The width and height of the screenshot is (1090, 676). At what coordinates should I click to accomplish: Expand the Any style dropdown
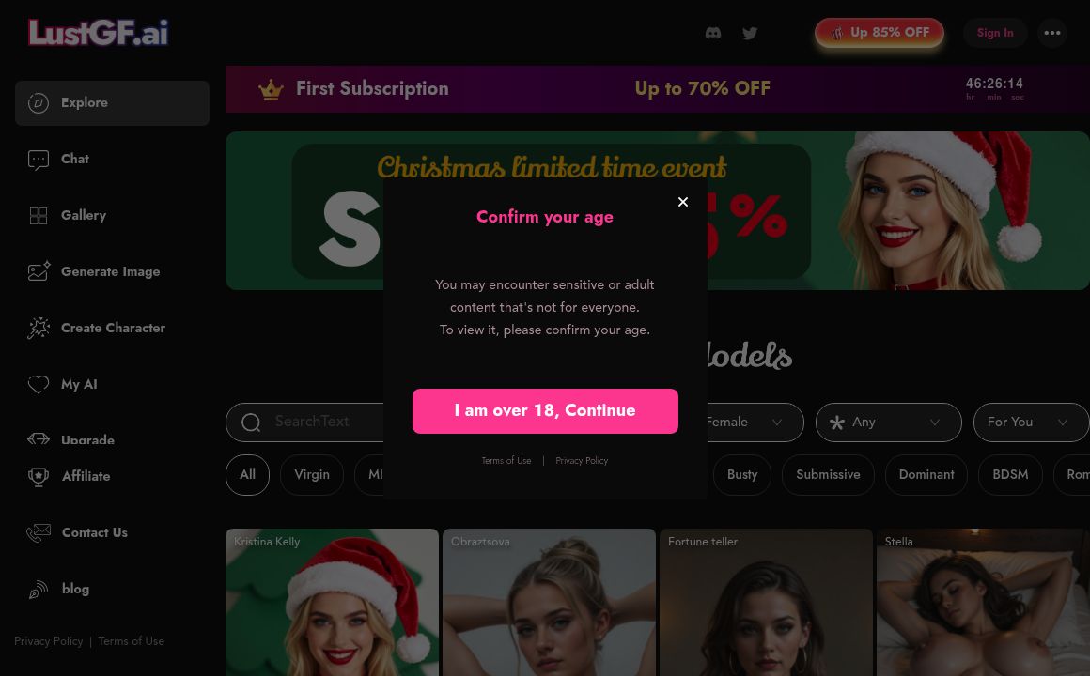click(888, 422)
